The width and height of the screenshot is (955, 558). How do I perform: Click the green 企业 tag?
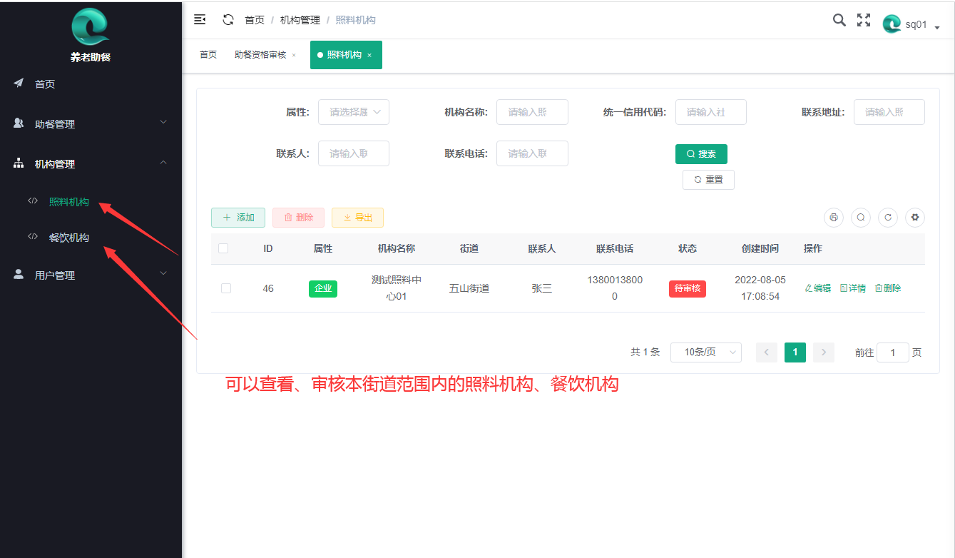[x=323, y=288]
